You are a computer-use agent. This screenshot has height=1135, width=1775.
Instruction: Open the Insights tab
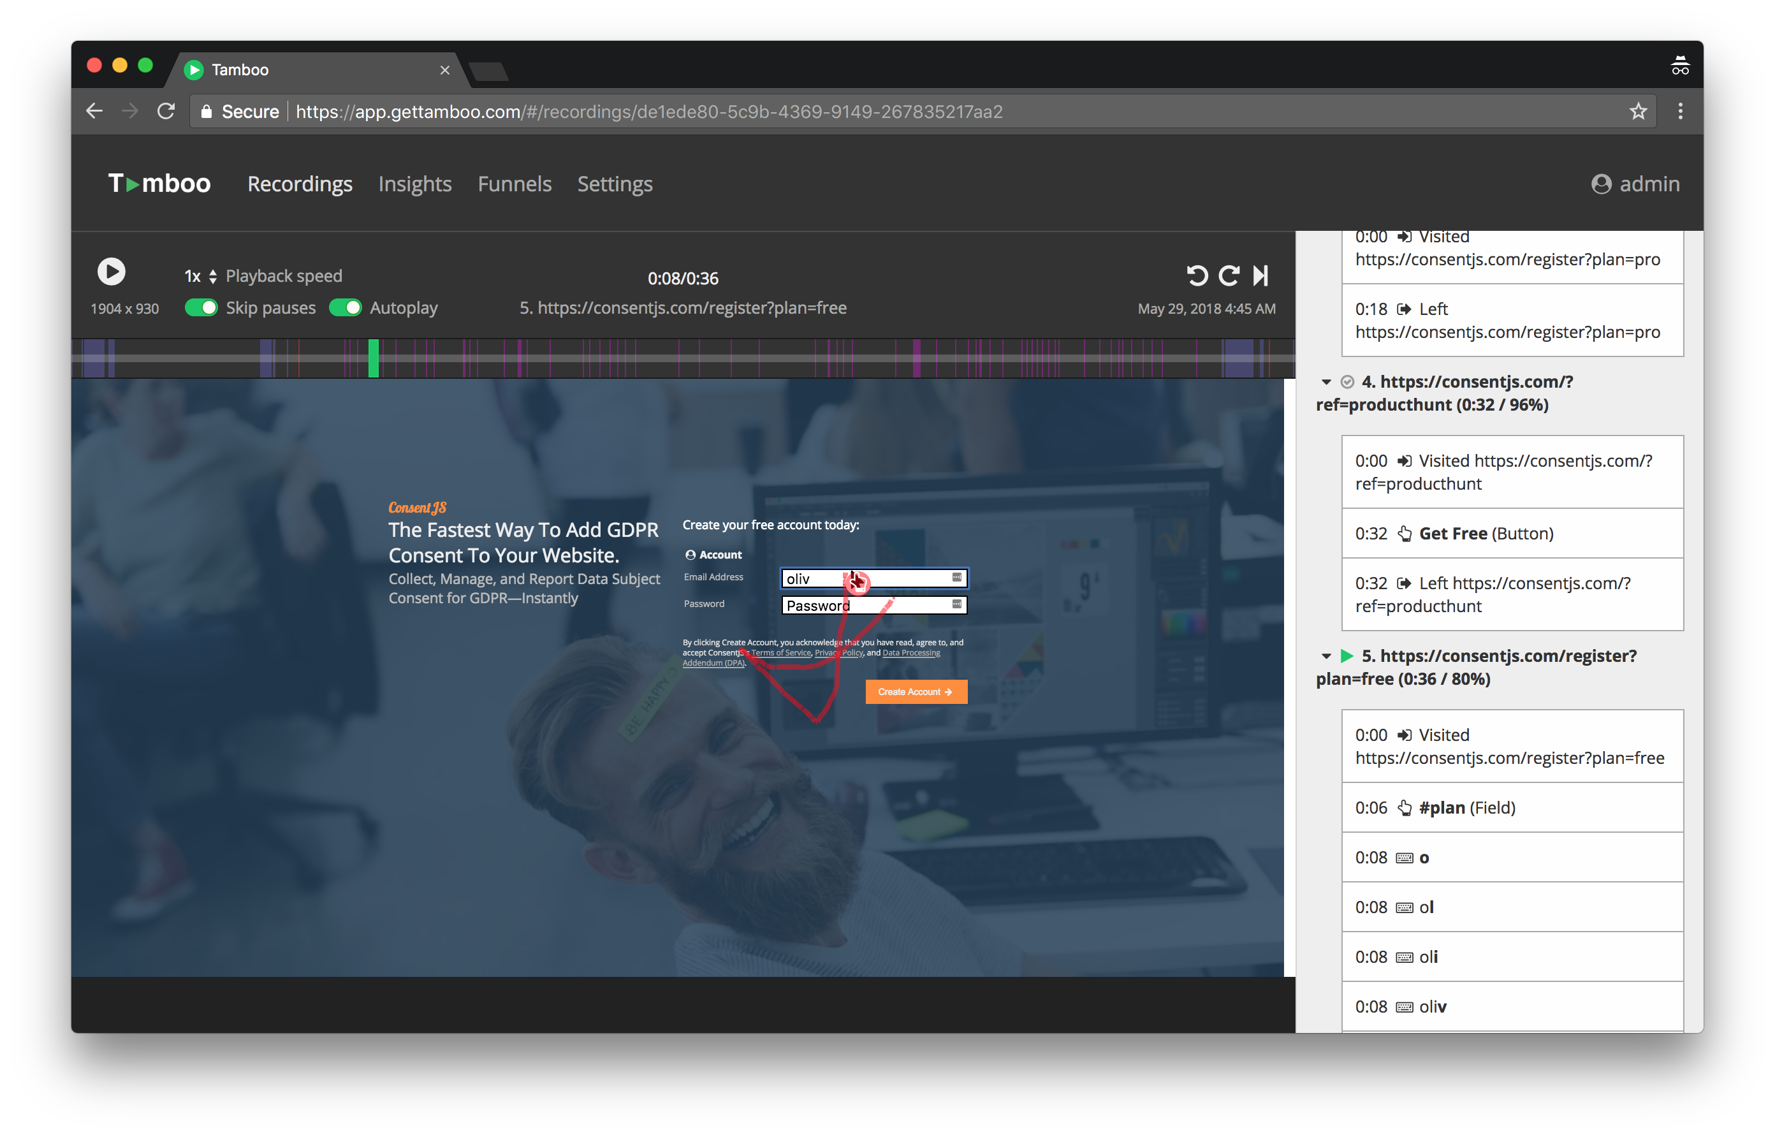[x=414, y=184]
